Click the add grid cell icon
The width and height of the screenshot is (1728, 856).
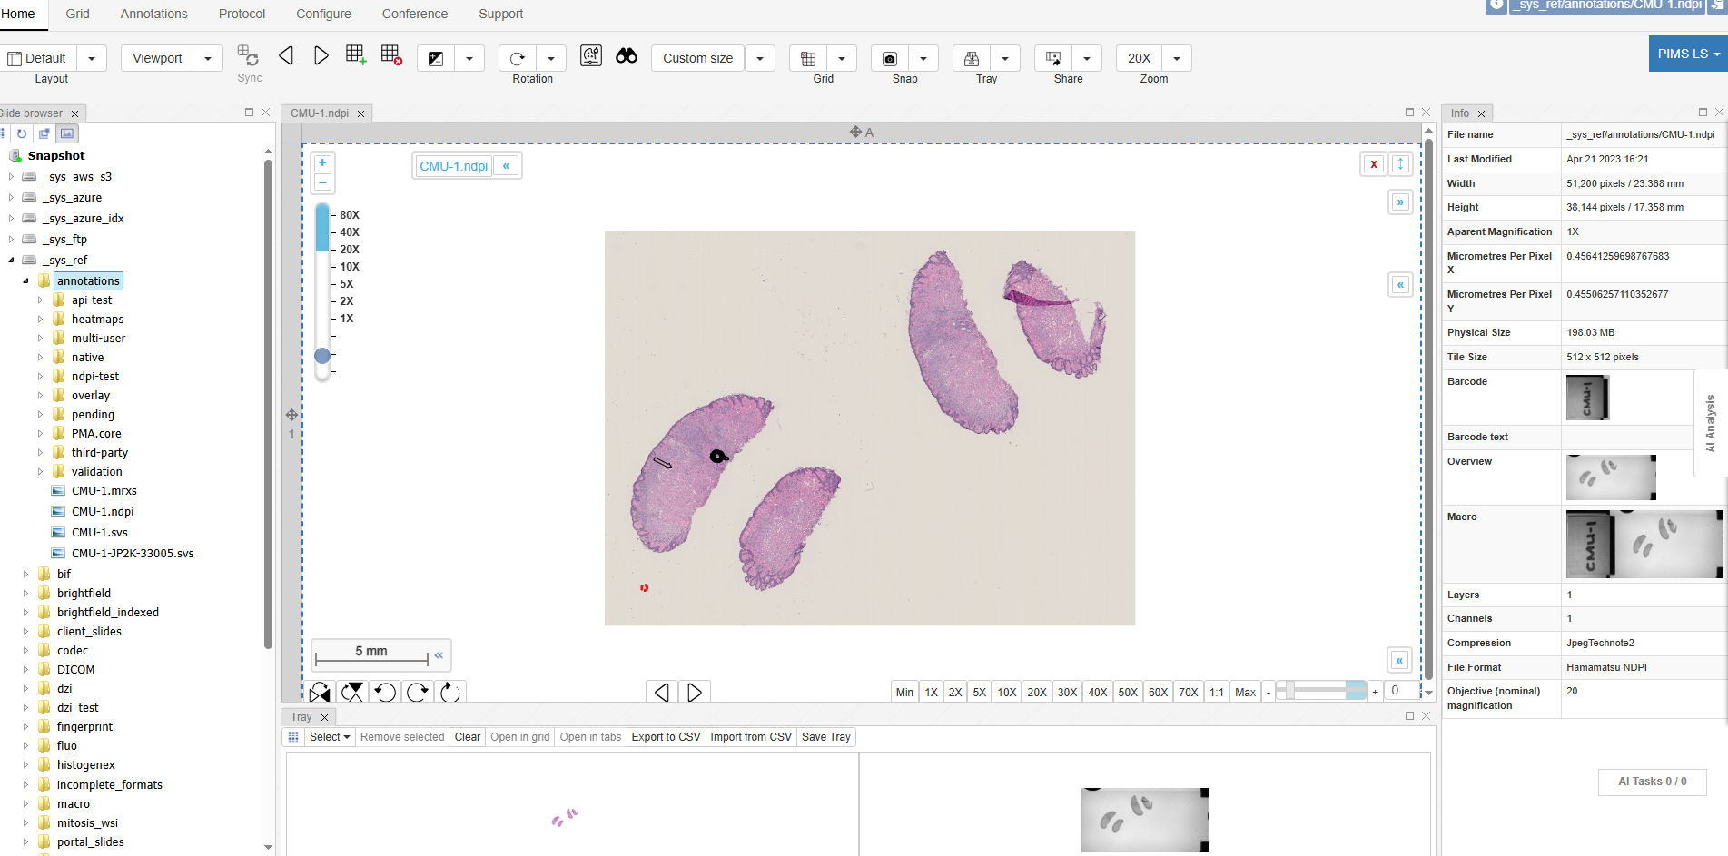click(355, 55)
